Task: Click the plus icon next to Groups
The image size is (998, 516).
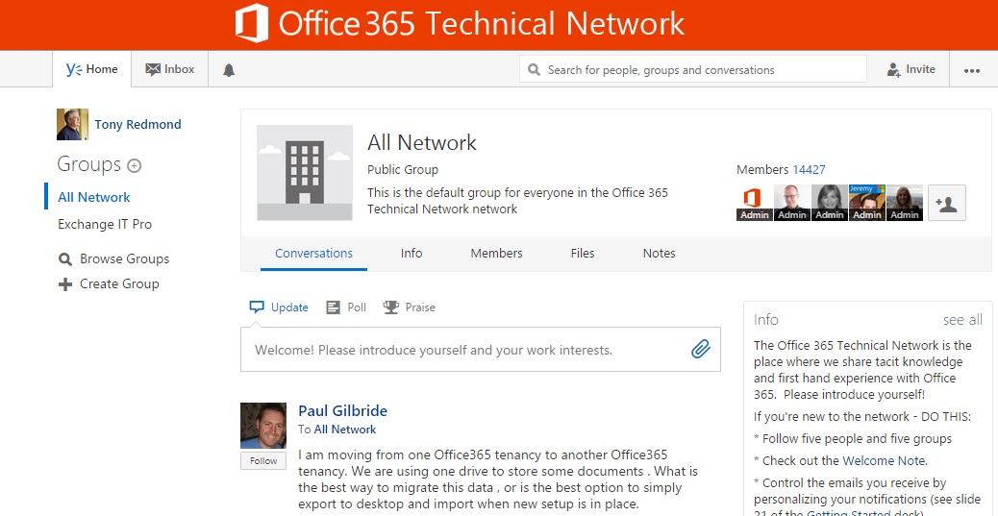Action: pyautogui.click(x=135, y=165)
